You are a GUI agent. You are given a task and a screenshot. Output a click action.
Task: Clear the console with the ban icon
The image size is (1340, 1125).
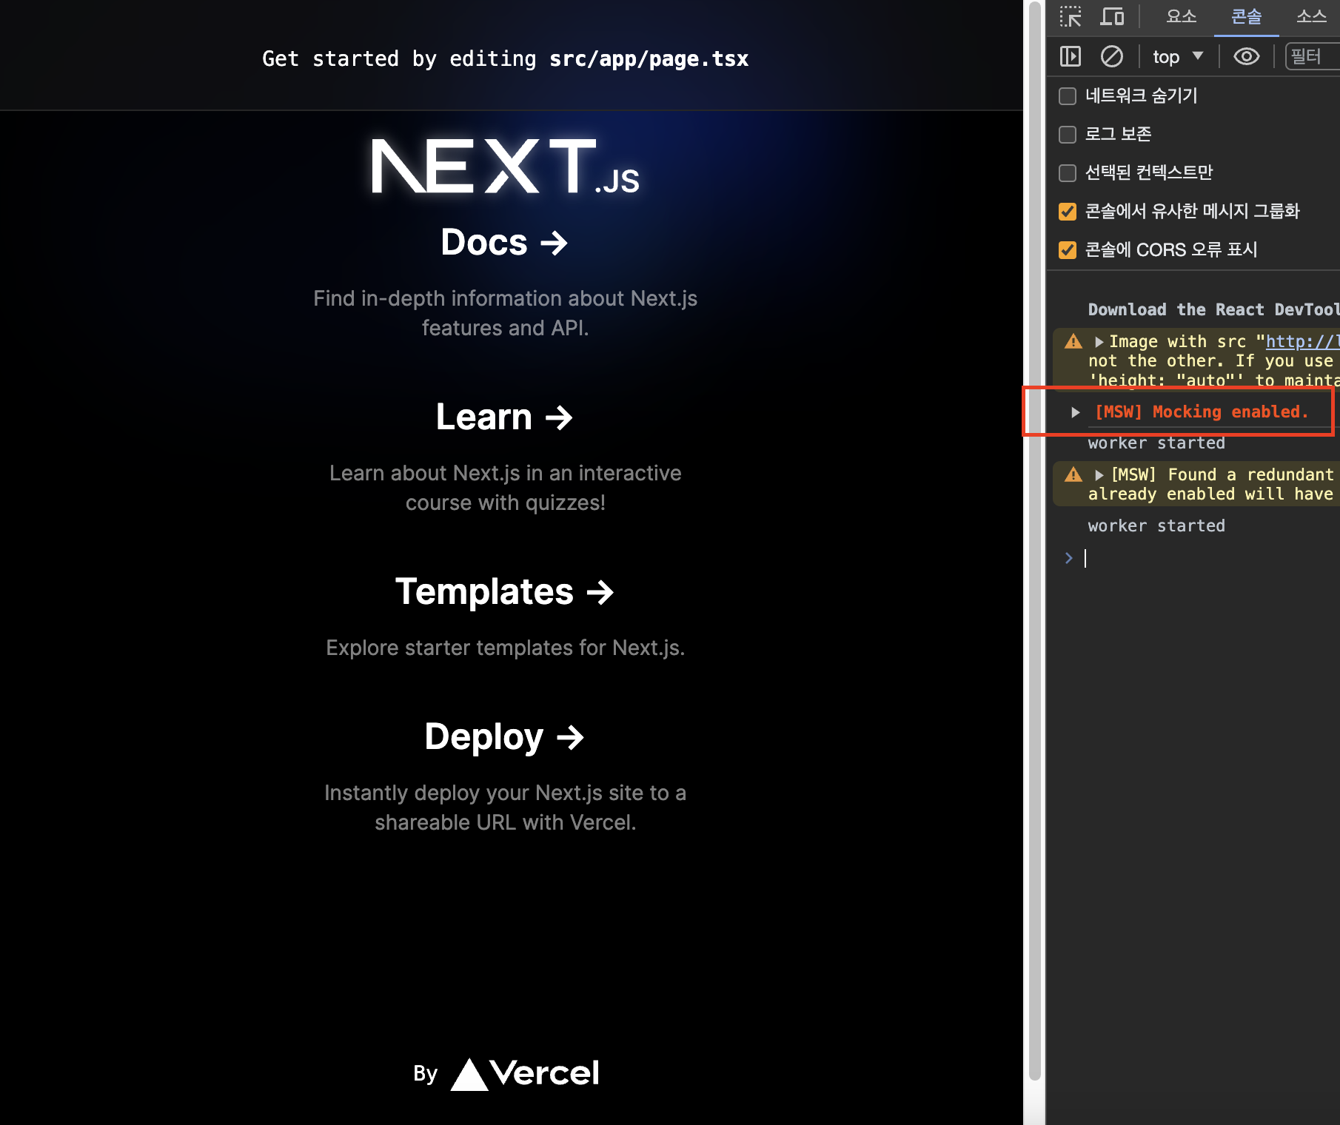(1112, 56)
